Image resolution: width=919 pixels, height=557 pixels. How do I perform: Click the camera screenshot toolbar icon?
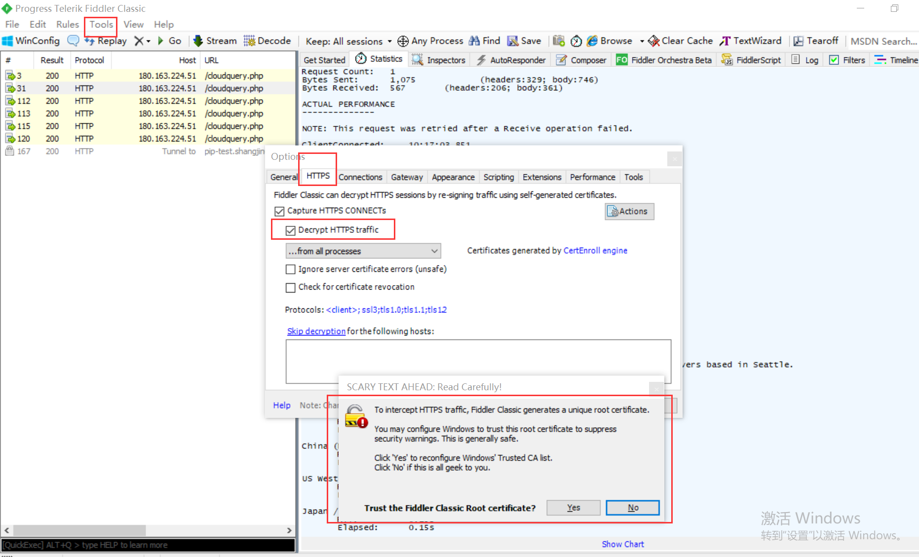tap(559, 41)
